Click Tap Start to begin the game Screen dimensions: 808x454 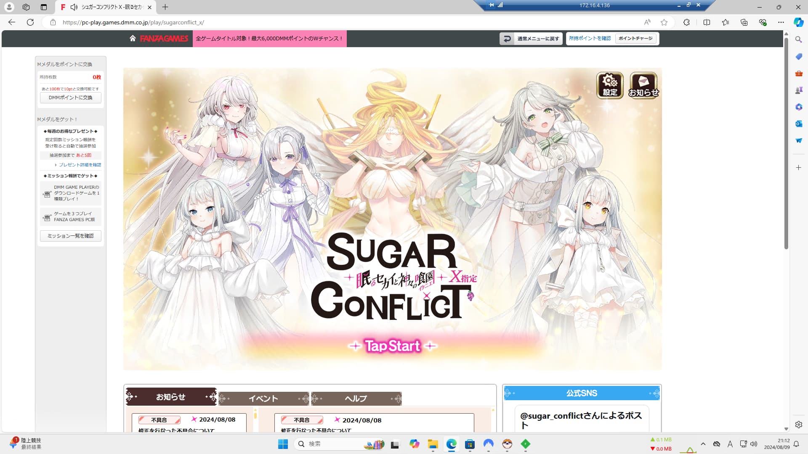392,346
